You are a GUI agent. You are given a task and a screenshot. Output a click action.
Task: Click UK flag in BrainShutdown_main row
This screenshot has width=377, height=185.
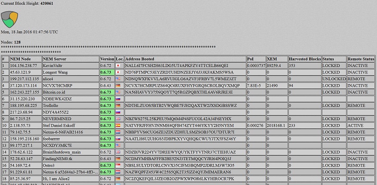(x=118, y=152)
